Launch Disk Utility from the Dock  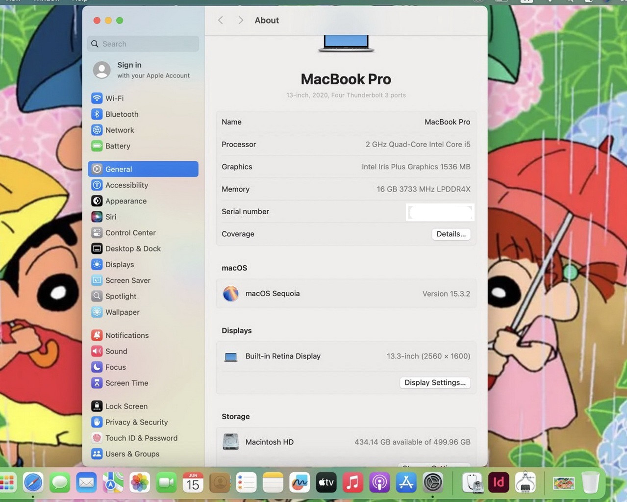(472, 483)
